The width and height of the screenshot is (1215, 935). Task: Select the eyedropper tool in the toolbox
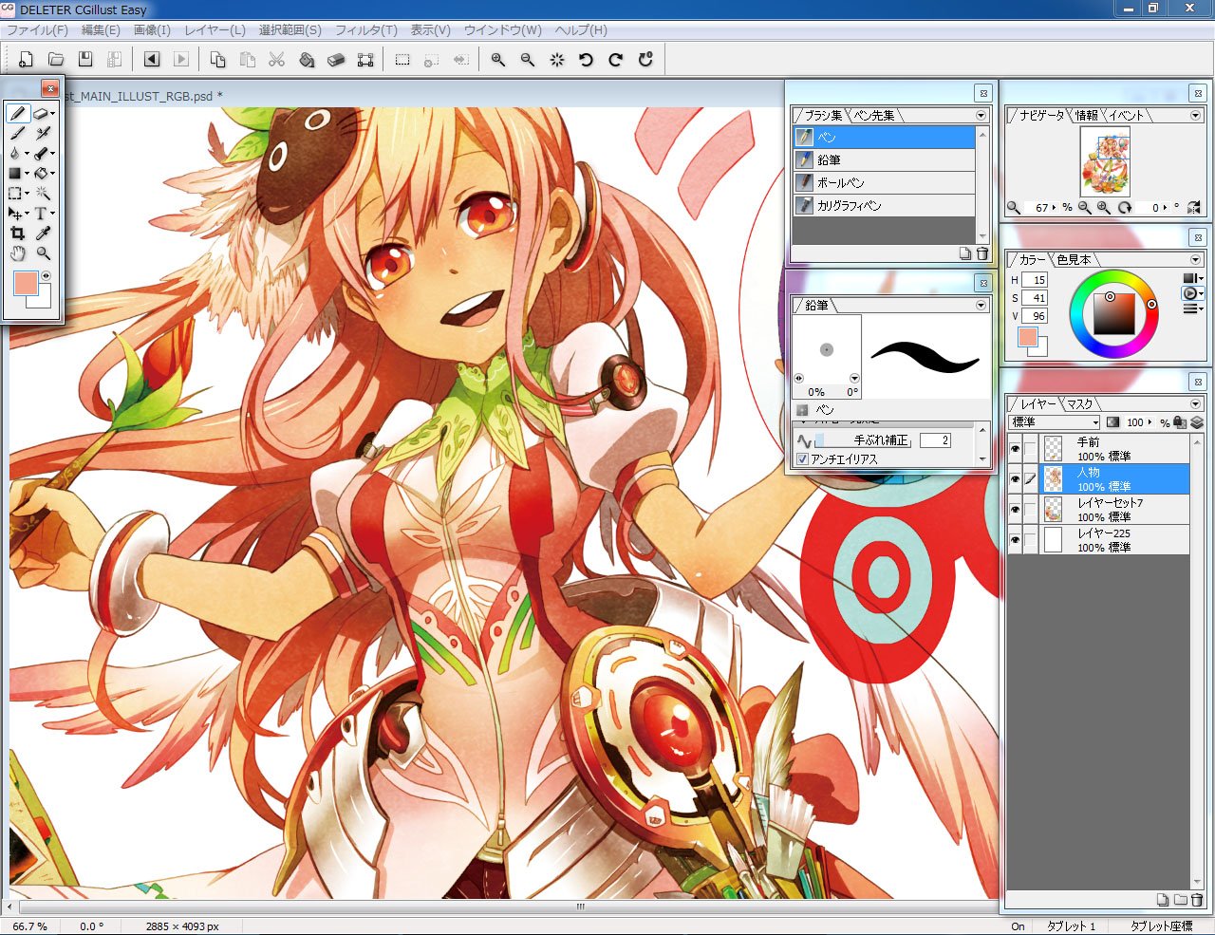pos(43,234)
